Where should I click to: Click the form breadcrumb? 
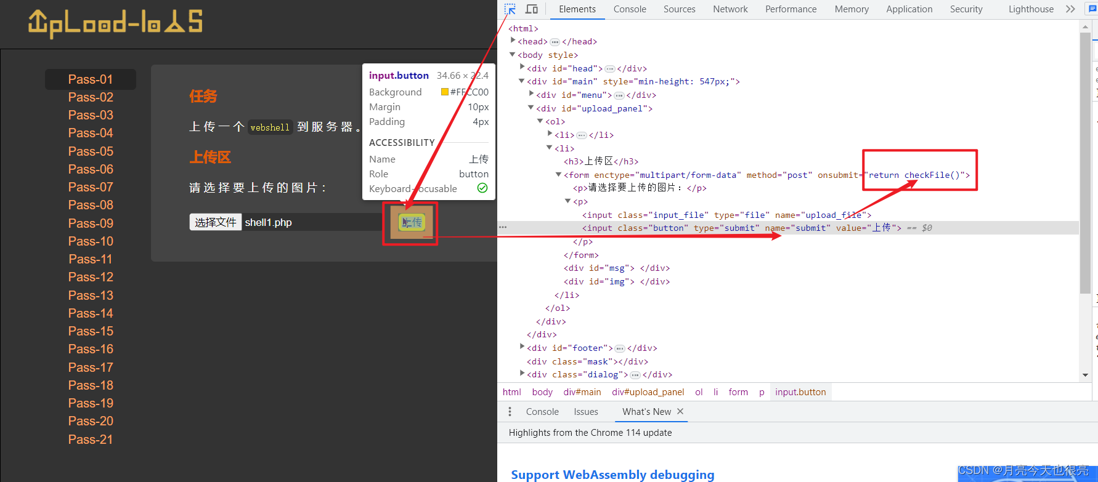coord(738,392)
